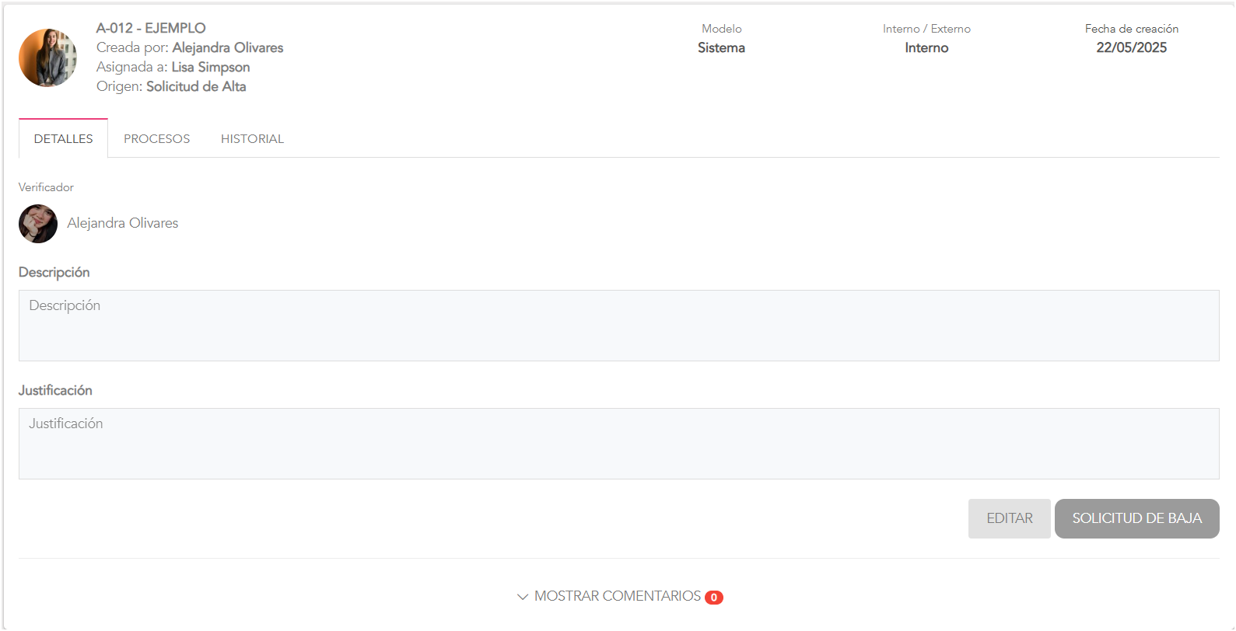Click the chevron arrow beside Mostrar Comentarios
This screenshot has width=1236, height=631.
pos(523,597)
